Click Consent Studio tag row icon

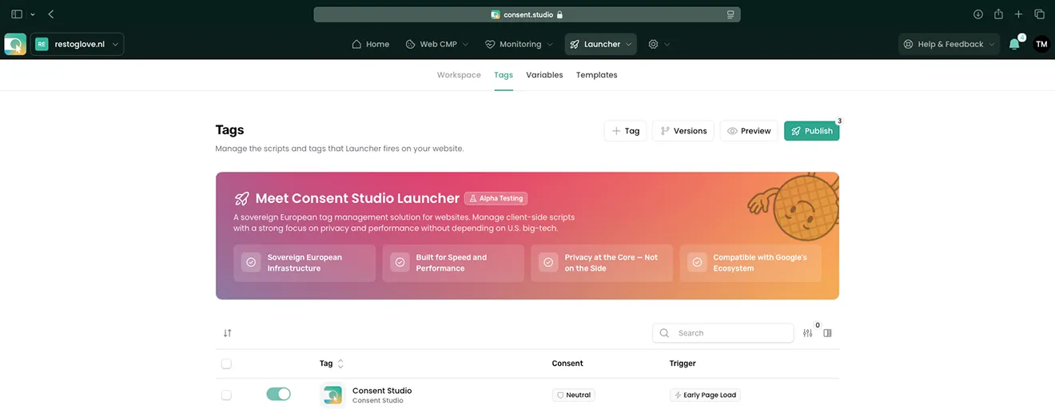(x=332, y=395)
